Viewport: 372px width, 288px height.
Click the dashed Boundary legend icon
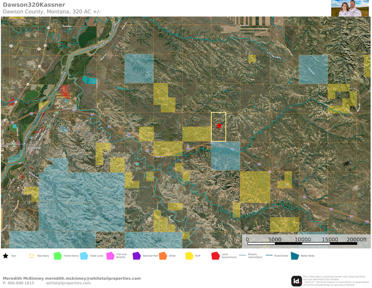click(31, 255)
